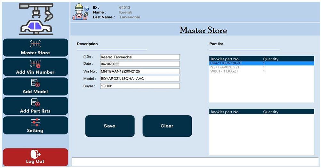Open the Master Store barcode icon

click(36, 44)
